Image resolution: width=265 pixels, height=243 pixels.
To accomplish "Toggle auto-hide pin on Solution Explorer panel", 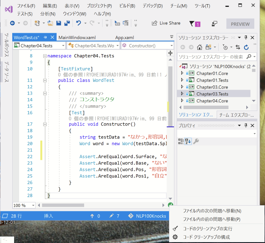I will (246, 37).
